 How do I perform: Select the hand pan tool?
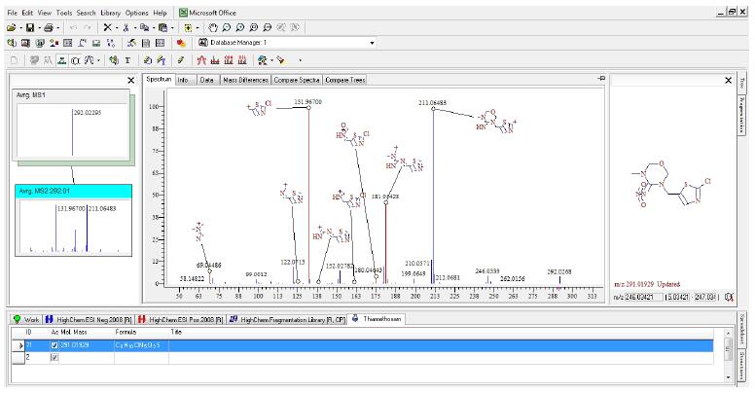(215, 27)
